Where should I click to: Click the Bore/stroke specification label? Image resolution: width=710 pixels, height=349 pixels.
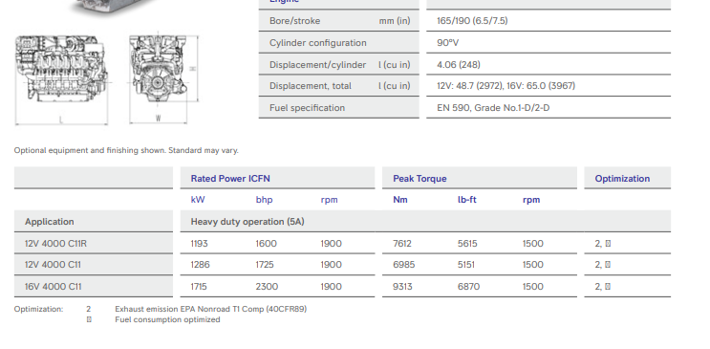coord(294,21)
